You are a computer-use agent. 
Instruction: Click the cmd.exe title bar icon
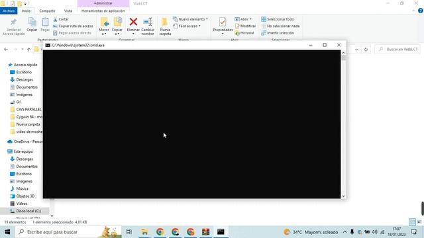(48, 45)
